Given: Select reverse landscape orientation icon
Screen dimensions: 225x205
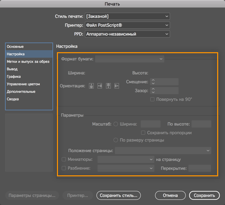Looking at the screenshot, I should tap(117, 86).
